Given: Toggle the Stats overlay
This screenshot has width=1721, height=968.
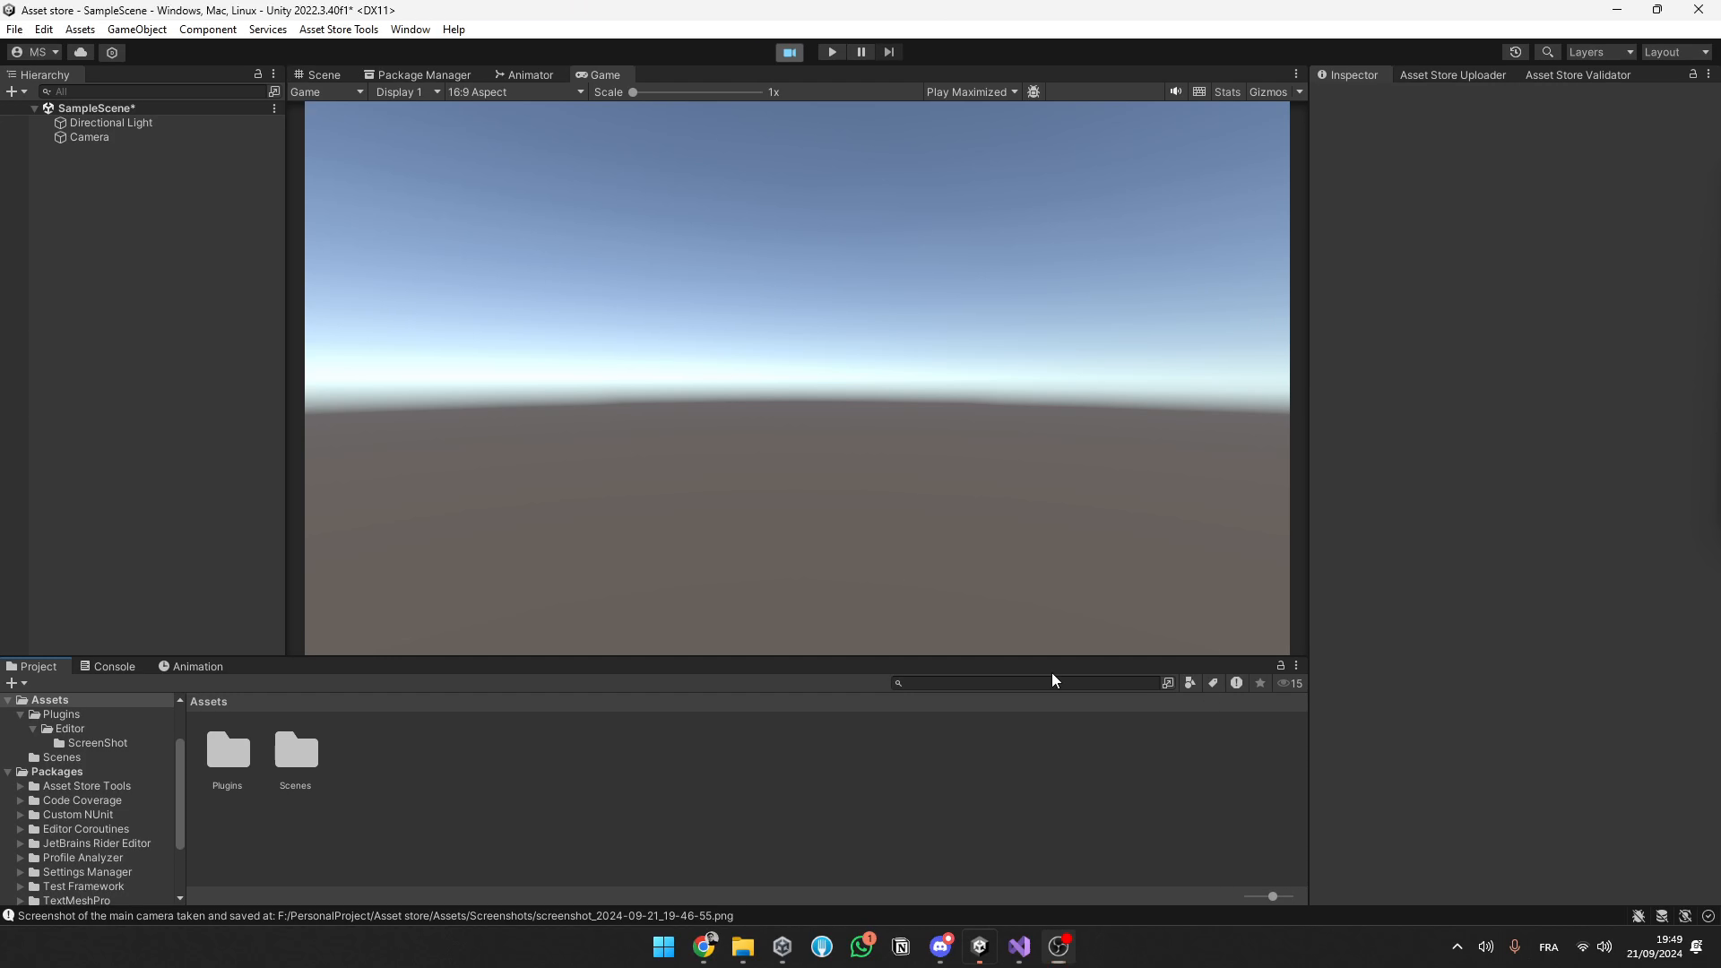Looking at the screenshot, I should coord(1227,91).
